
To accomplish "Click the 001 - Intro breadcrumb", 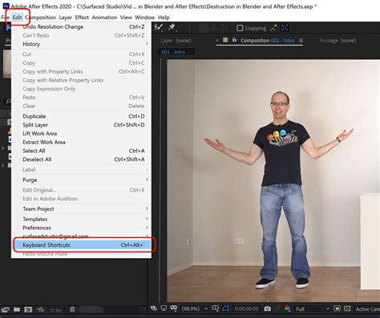I will tap(173, 52).
